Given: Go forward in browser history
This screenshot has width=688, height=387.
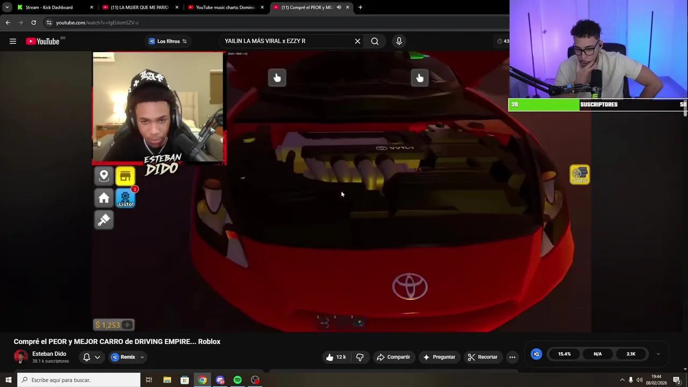Looking at the screenshot, I should tap(20, 23).
